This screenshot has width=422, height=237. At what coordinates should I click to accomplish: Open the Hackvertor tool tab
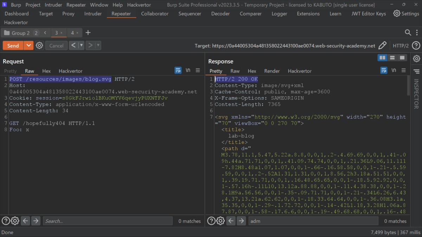pyautogui.click(x=16, y=22)
